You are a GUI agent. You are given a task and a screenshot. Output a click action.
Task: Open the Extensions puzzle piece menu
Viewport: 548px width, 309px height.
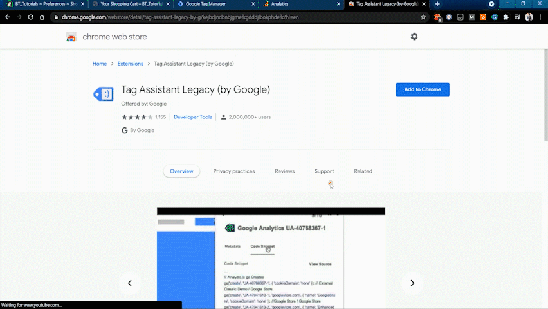506,17
